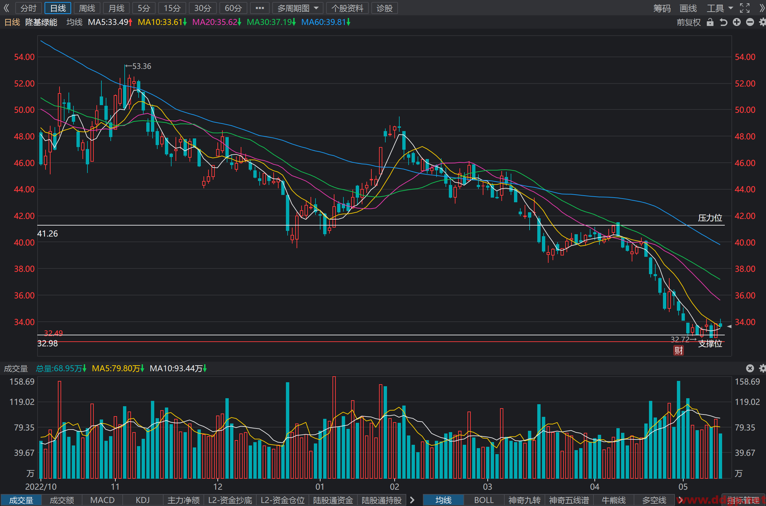Switch overlay to BOLL indicator
The width and height of the screenshot is (766, 506).
coord(484,500)
